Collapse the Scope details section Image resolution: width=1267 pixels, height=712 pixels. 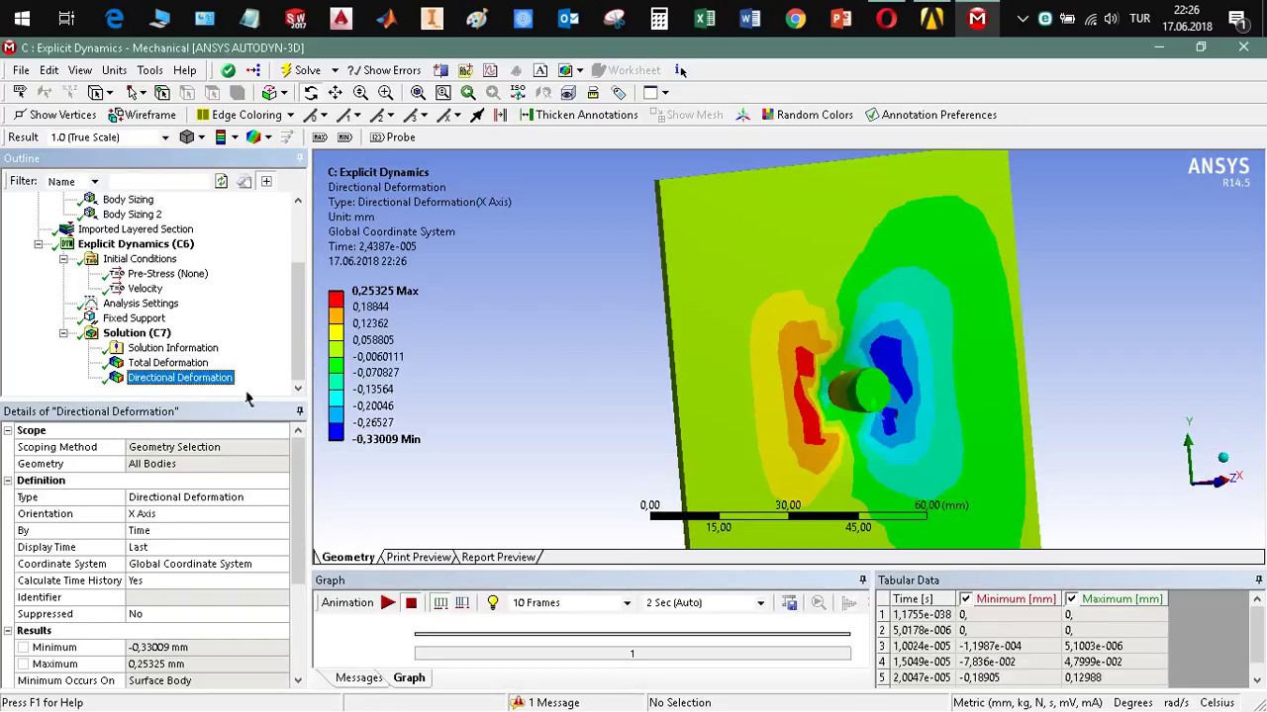tap(8, 430)
